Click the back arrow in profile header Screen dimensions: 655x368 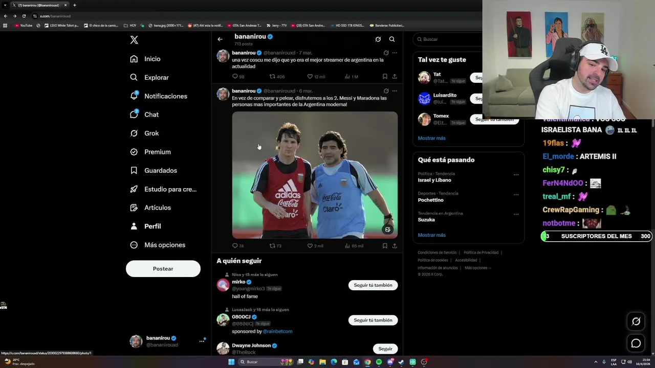(220, 39)
